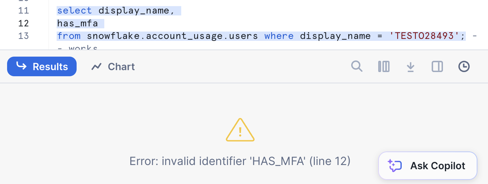Open the query details clock icon
The image size is (488, 184).
(464, 67)
